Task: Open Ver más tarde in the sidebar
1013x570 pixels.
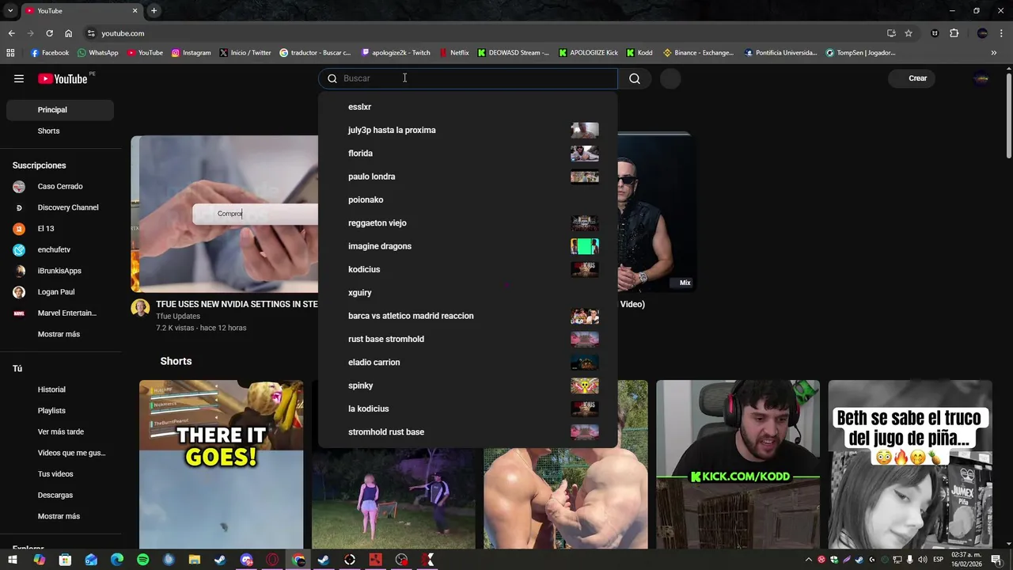Action: [60, 431]
